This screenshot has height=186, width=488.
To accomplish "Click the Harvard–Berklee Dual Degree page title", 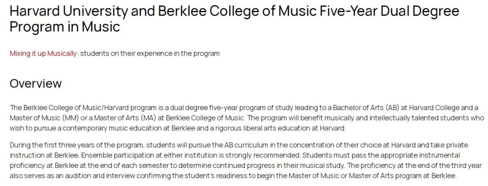I will tap(235, 19).
